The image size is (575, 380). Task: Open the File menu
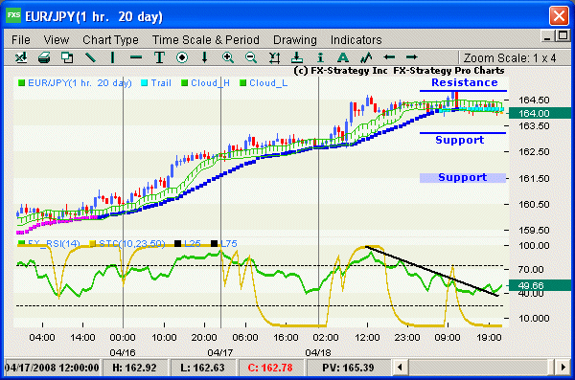(21, 39)
